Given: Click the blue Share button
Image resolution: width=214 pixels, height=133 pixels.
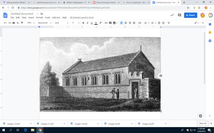Looking at the screenshot, I should [x=191, y=15].
